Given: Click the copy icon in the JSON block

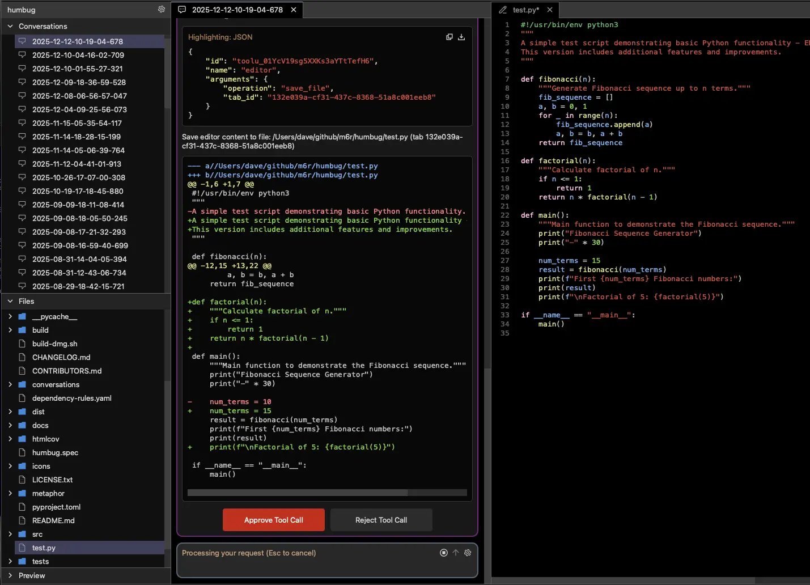Looking at the screenshot, I should (x=449, y=37).
